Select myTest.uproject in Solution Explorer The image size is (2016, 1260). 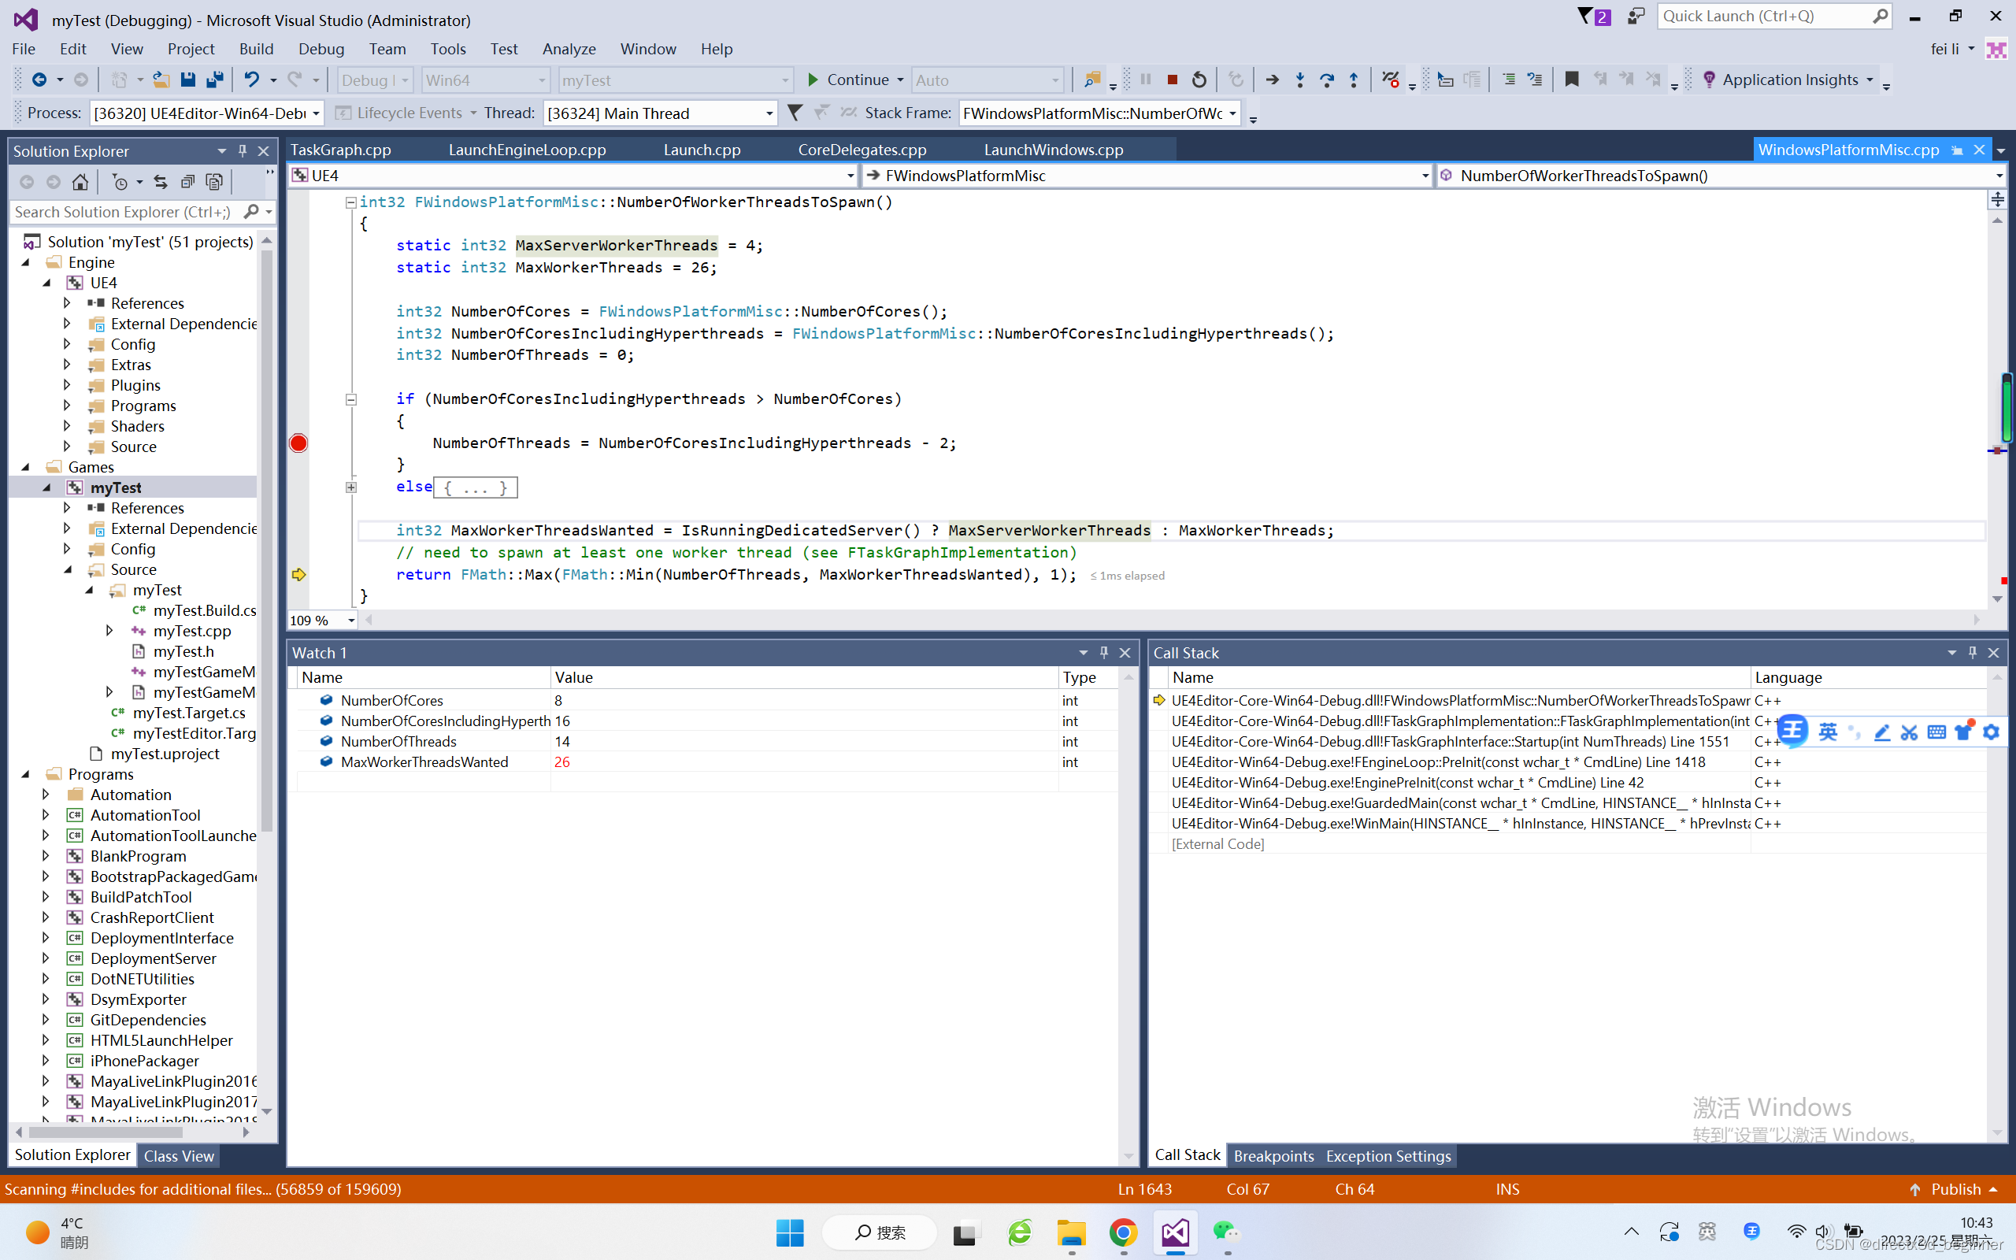[165, 754]
